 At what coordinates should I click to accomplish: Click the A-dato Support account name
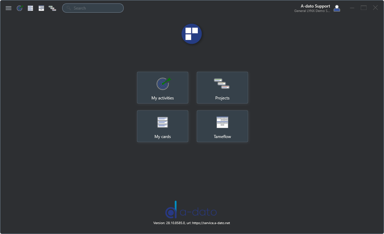click(x=315, y=6)
